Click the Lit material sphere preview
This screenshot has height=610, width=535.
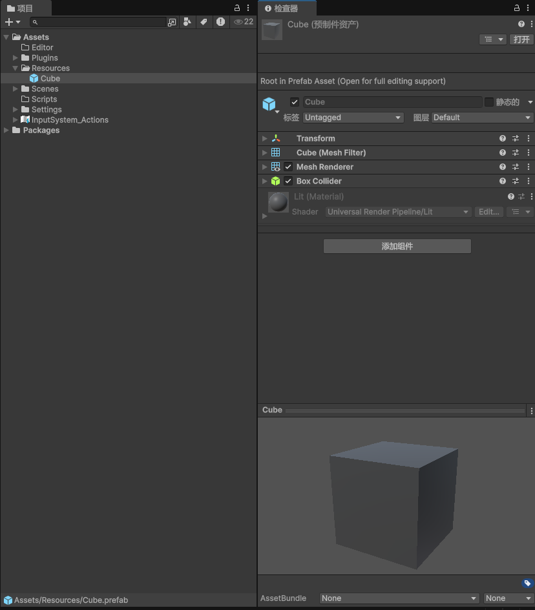point(278,202)
